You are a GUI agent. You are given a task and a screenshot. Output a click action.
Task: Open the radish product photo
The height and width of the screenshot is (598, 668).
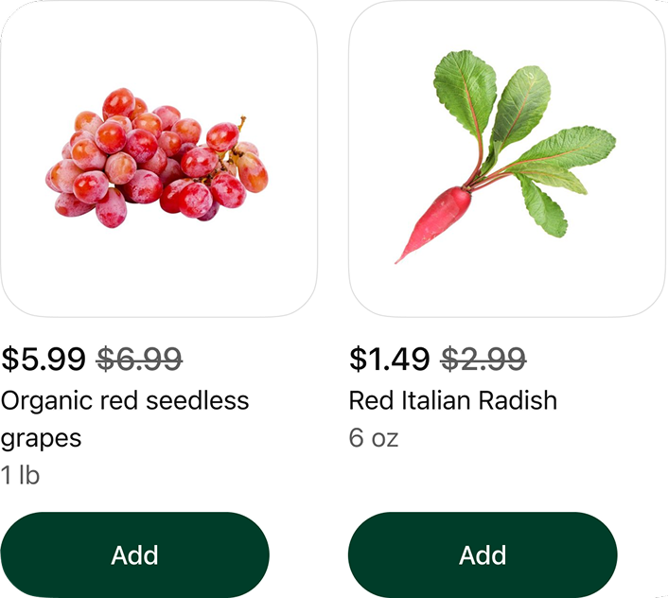coord(506,158)
